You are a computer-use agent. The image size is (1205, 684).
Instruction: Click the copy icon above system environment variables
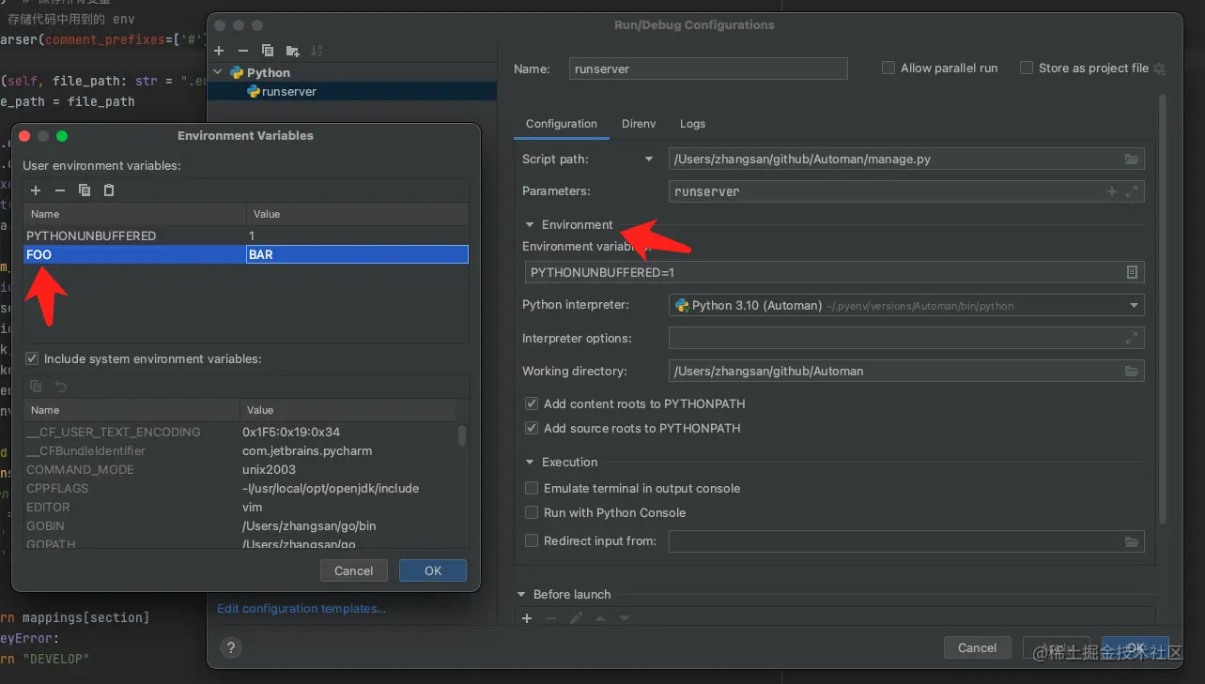pyautogui.click(x=36, y=387)
